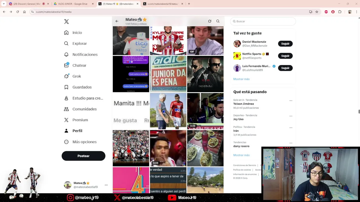
Task: Click the Postear button
Action: click(x=84, y=156)
